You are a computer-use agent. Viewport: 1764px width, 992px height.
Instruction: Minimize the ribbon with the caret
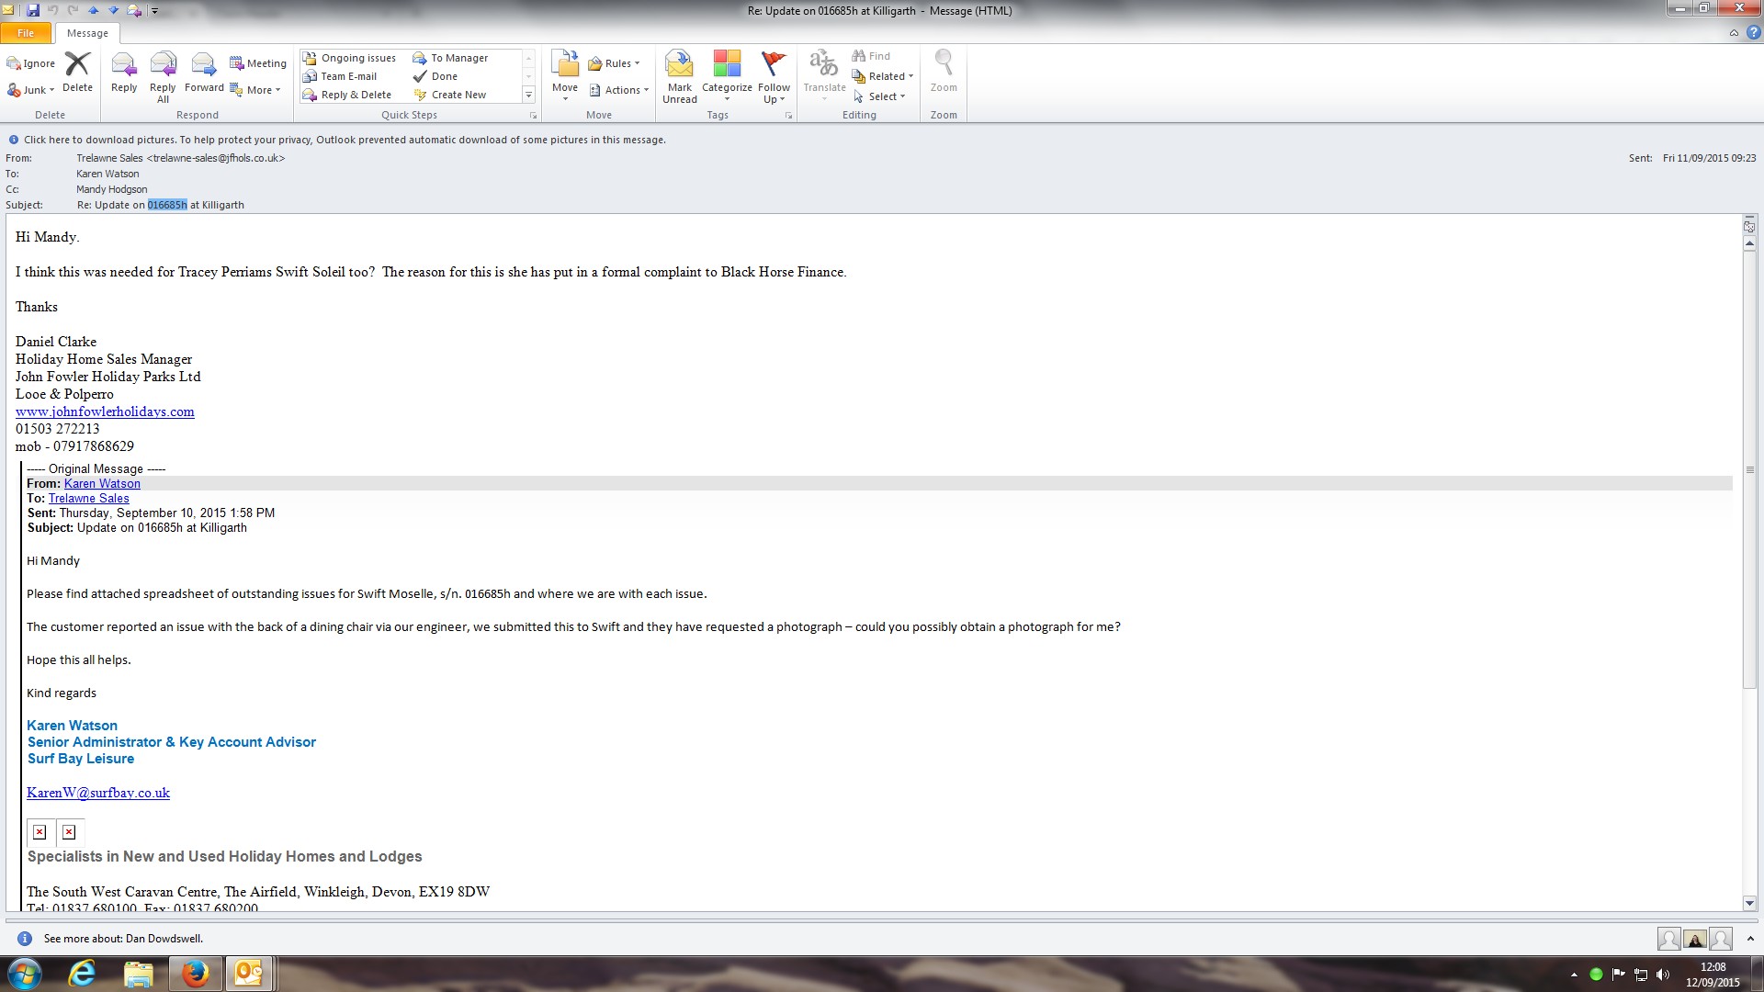coord(1734,33)
